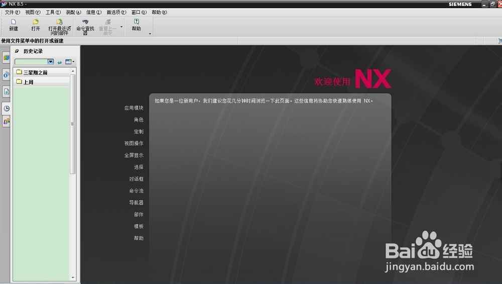The height and width of the screenshot is (284, 502).
Task: Click History list scrollbar up arrow
Action: pyautogui.click(x=73, y=71)
